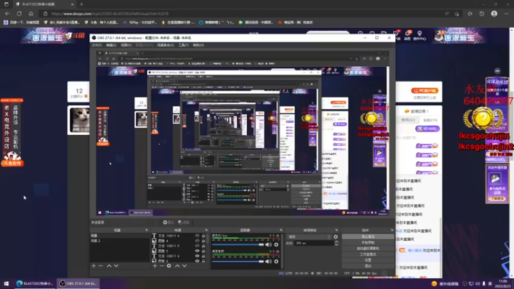Add page to favorites star in Edge address bar
Viewport: 514px width, 289px height.
[457, 13]
